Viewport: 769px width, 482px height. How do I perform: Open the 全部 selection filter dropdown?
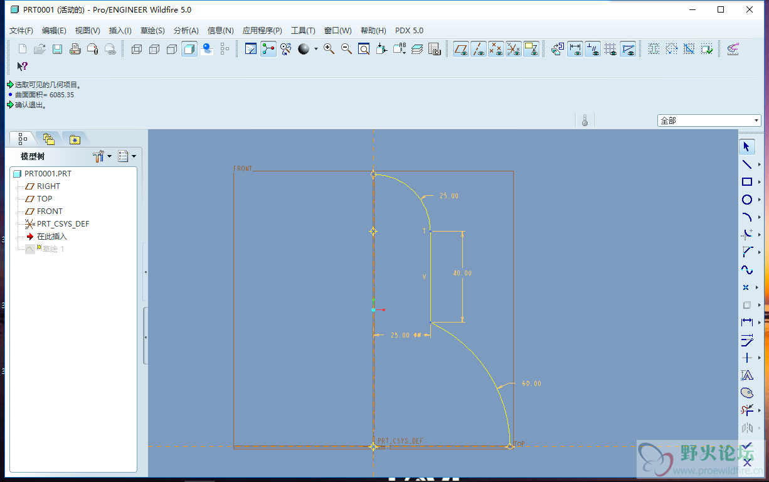click(709, 120)
